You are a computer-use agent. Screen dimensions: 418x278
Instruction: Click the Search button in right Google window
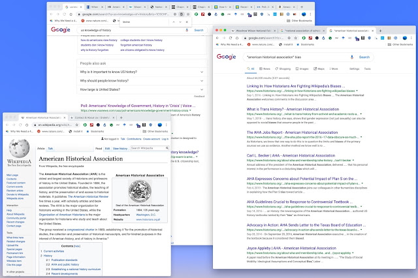(x=364, y=57)
